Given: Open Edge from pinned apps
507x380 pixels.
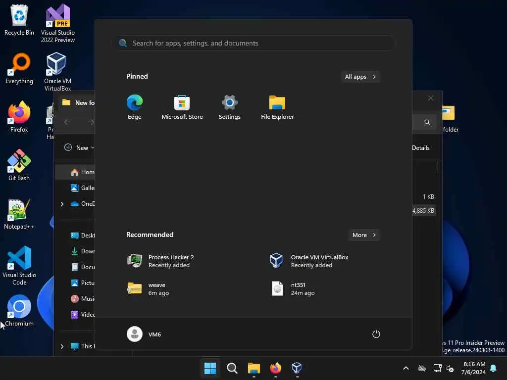Looking at the screenshot, I should click(135, 107).
